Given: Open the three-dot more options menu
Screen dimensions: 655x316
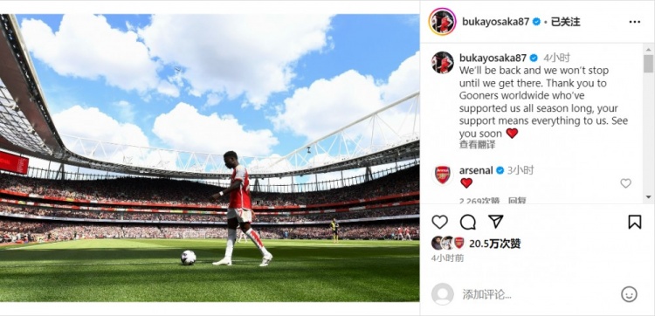Looking at the screenshot, I should coord(635,22).
